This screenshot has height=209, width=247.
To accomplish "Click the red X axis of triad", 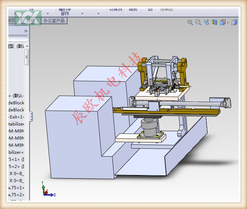I will point(46,192).
